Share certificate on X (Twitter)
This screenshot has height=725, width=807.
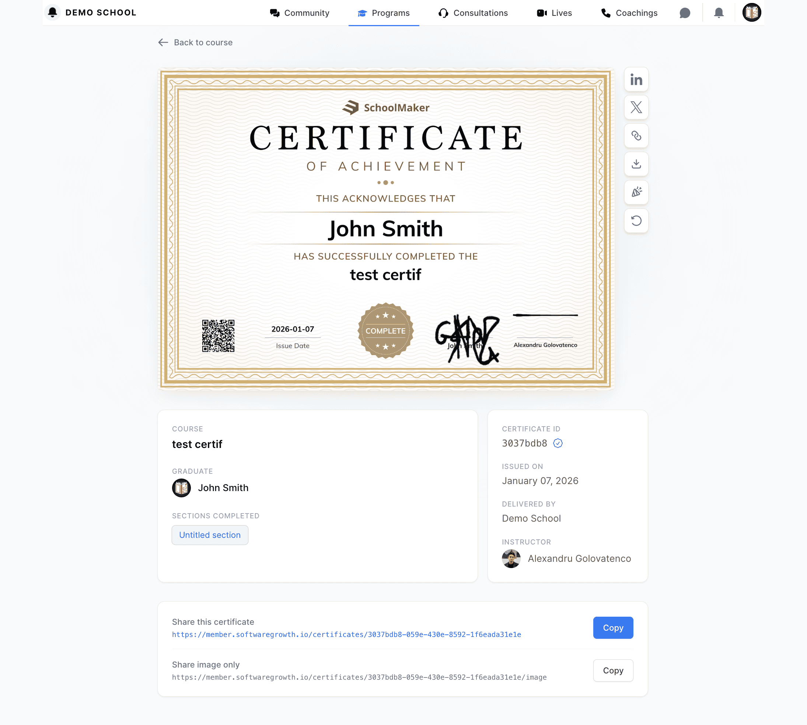pyautogui.click(x=636, y=108)
